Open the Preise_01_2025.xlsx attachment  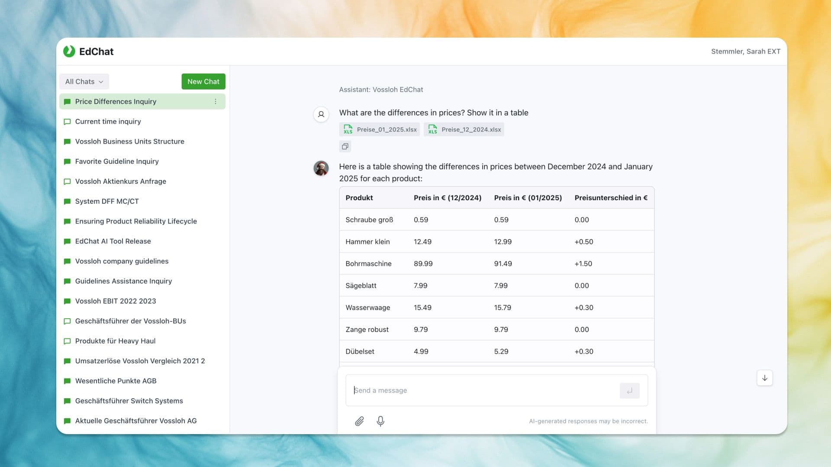380,129
